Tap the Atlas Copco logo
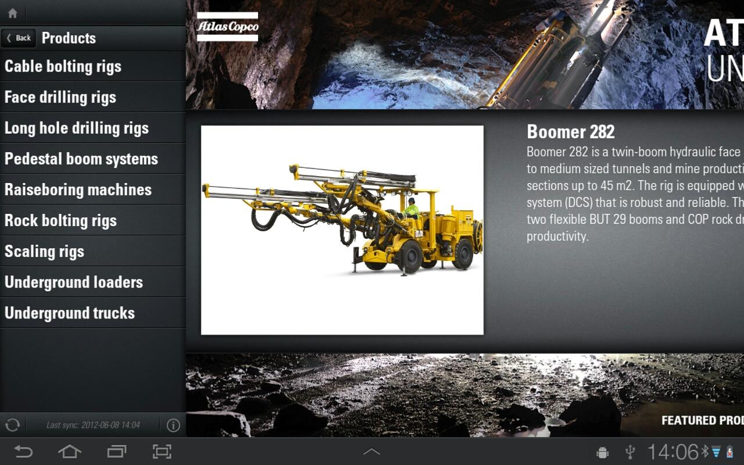This screenshot has height=465, width=744. 227,27
